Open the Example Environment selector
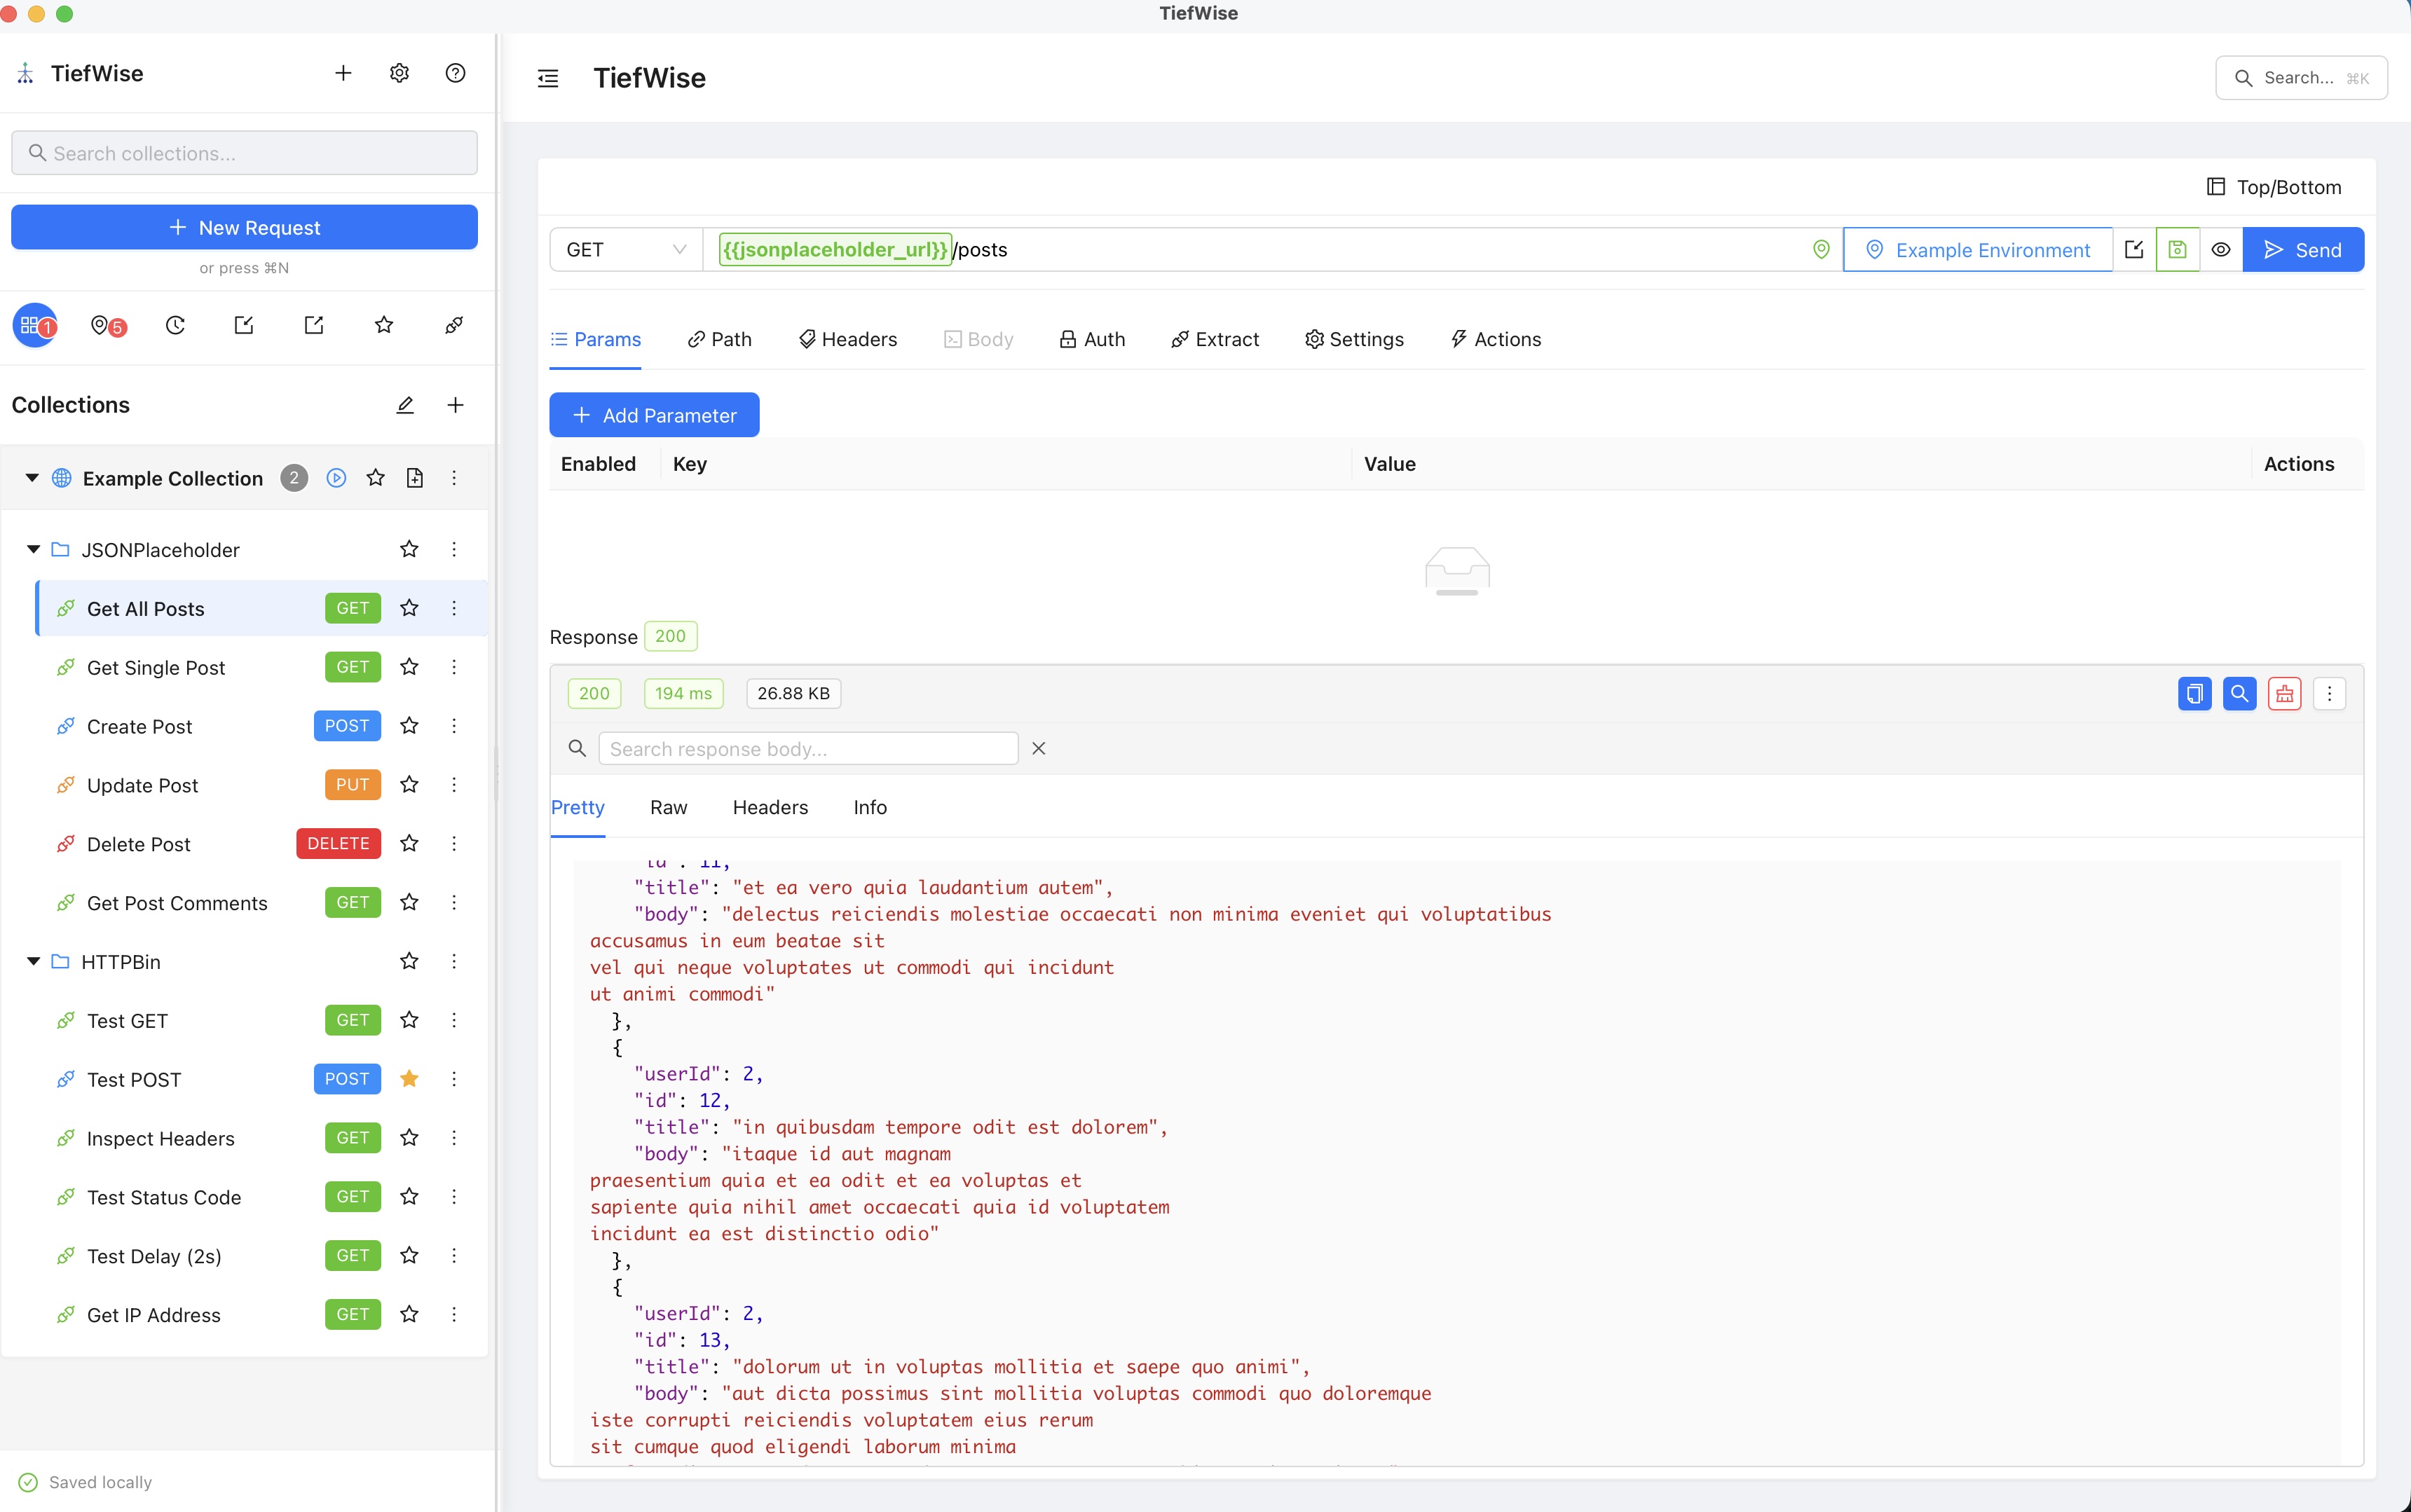 [x=1978, y=250]
